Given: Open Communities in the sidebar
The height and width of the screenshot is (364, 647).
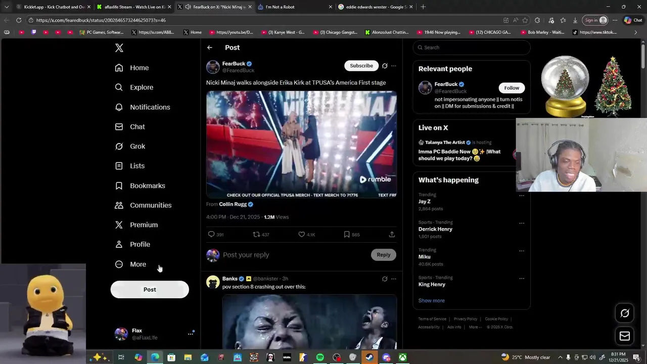Looking at the screenshot, I should pos(143,205).
